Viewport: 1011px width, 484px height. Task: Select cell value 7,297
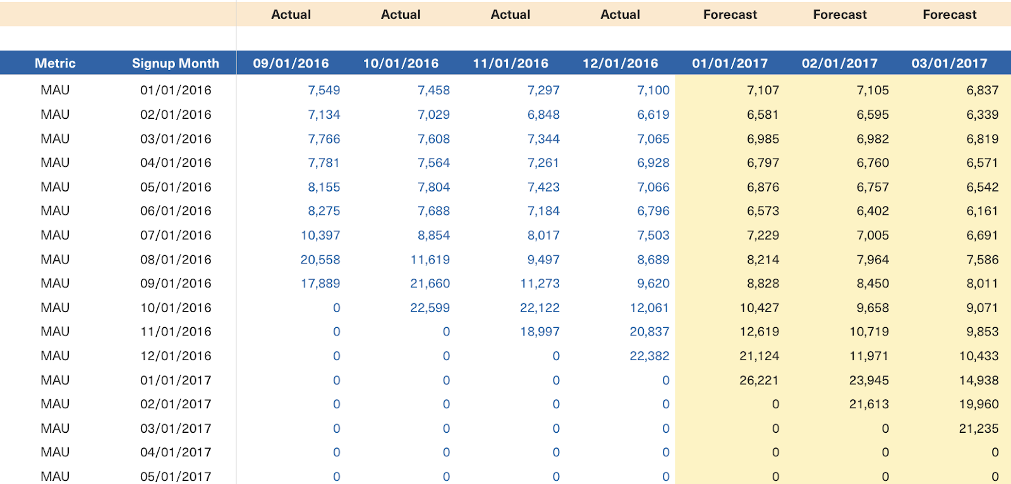tap(543, 90)
